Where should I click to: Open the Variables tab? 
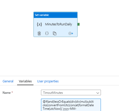pyautogui.click(x=25, y=81)
